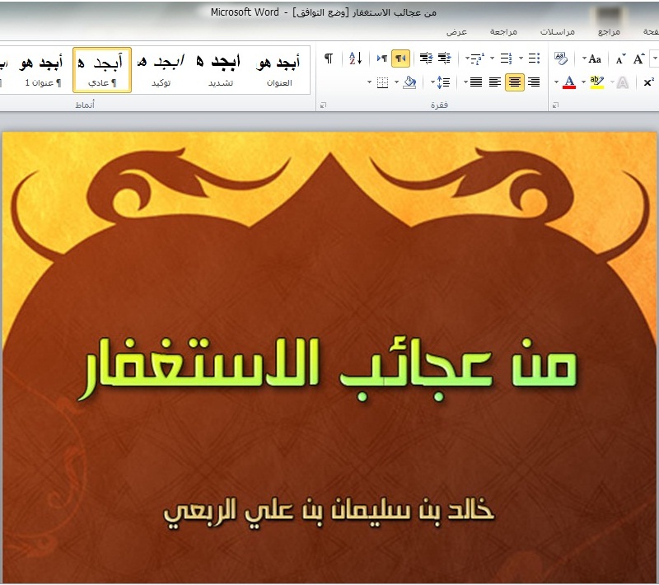The image size is (659, 585).
Task: Shrink font size with the smaller A icon
Action: pyautogui.click(x=620, y=58)
